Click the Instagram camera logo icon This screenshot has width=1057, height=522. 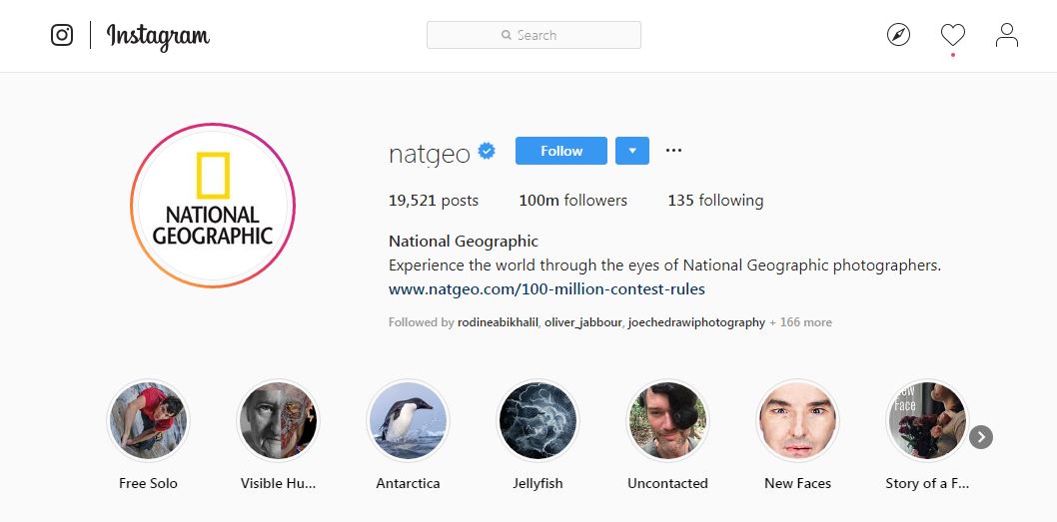click(x=62, y=35)
